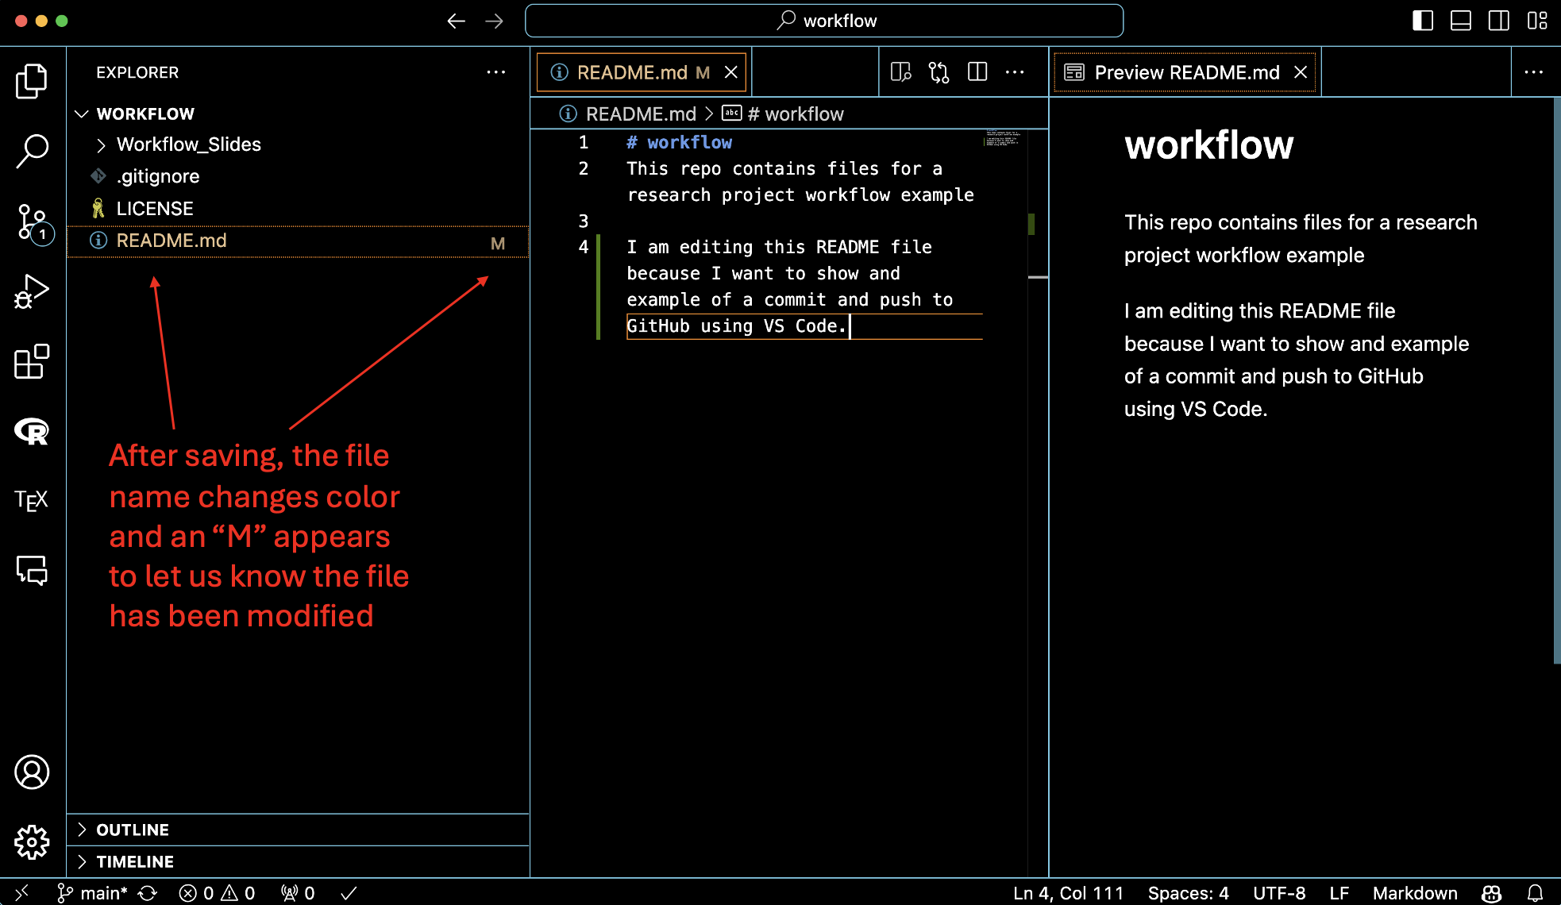Open Source Control view with 1 change
Viewport: 1561px width, 905px height.
[33, 223]
